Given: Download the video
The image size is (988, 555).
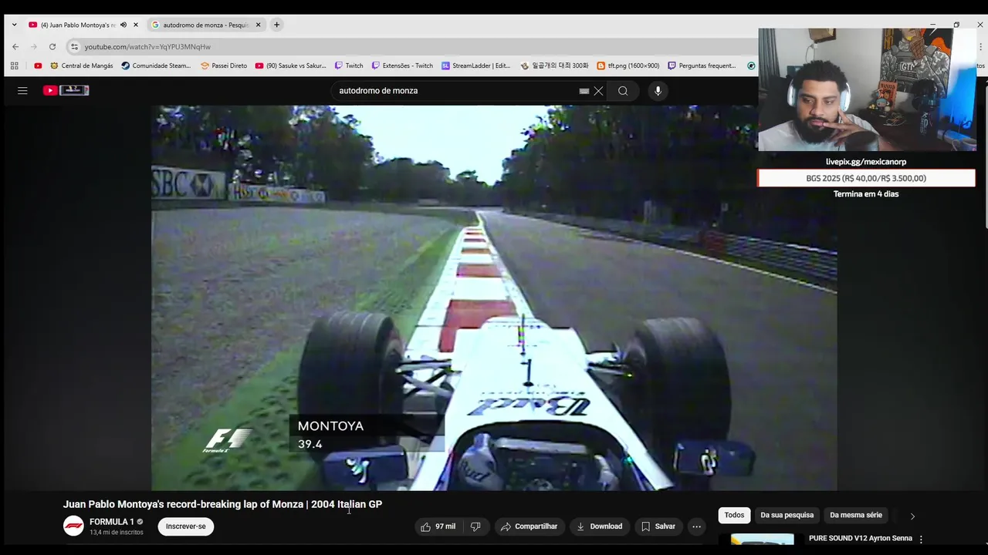Looking at the screenshot, I should tap(600, 526).
